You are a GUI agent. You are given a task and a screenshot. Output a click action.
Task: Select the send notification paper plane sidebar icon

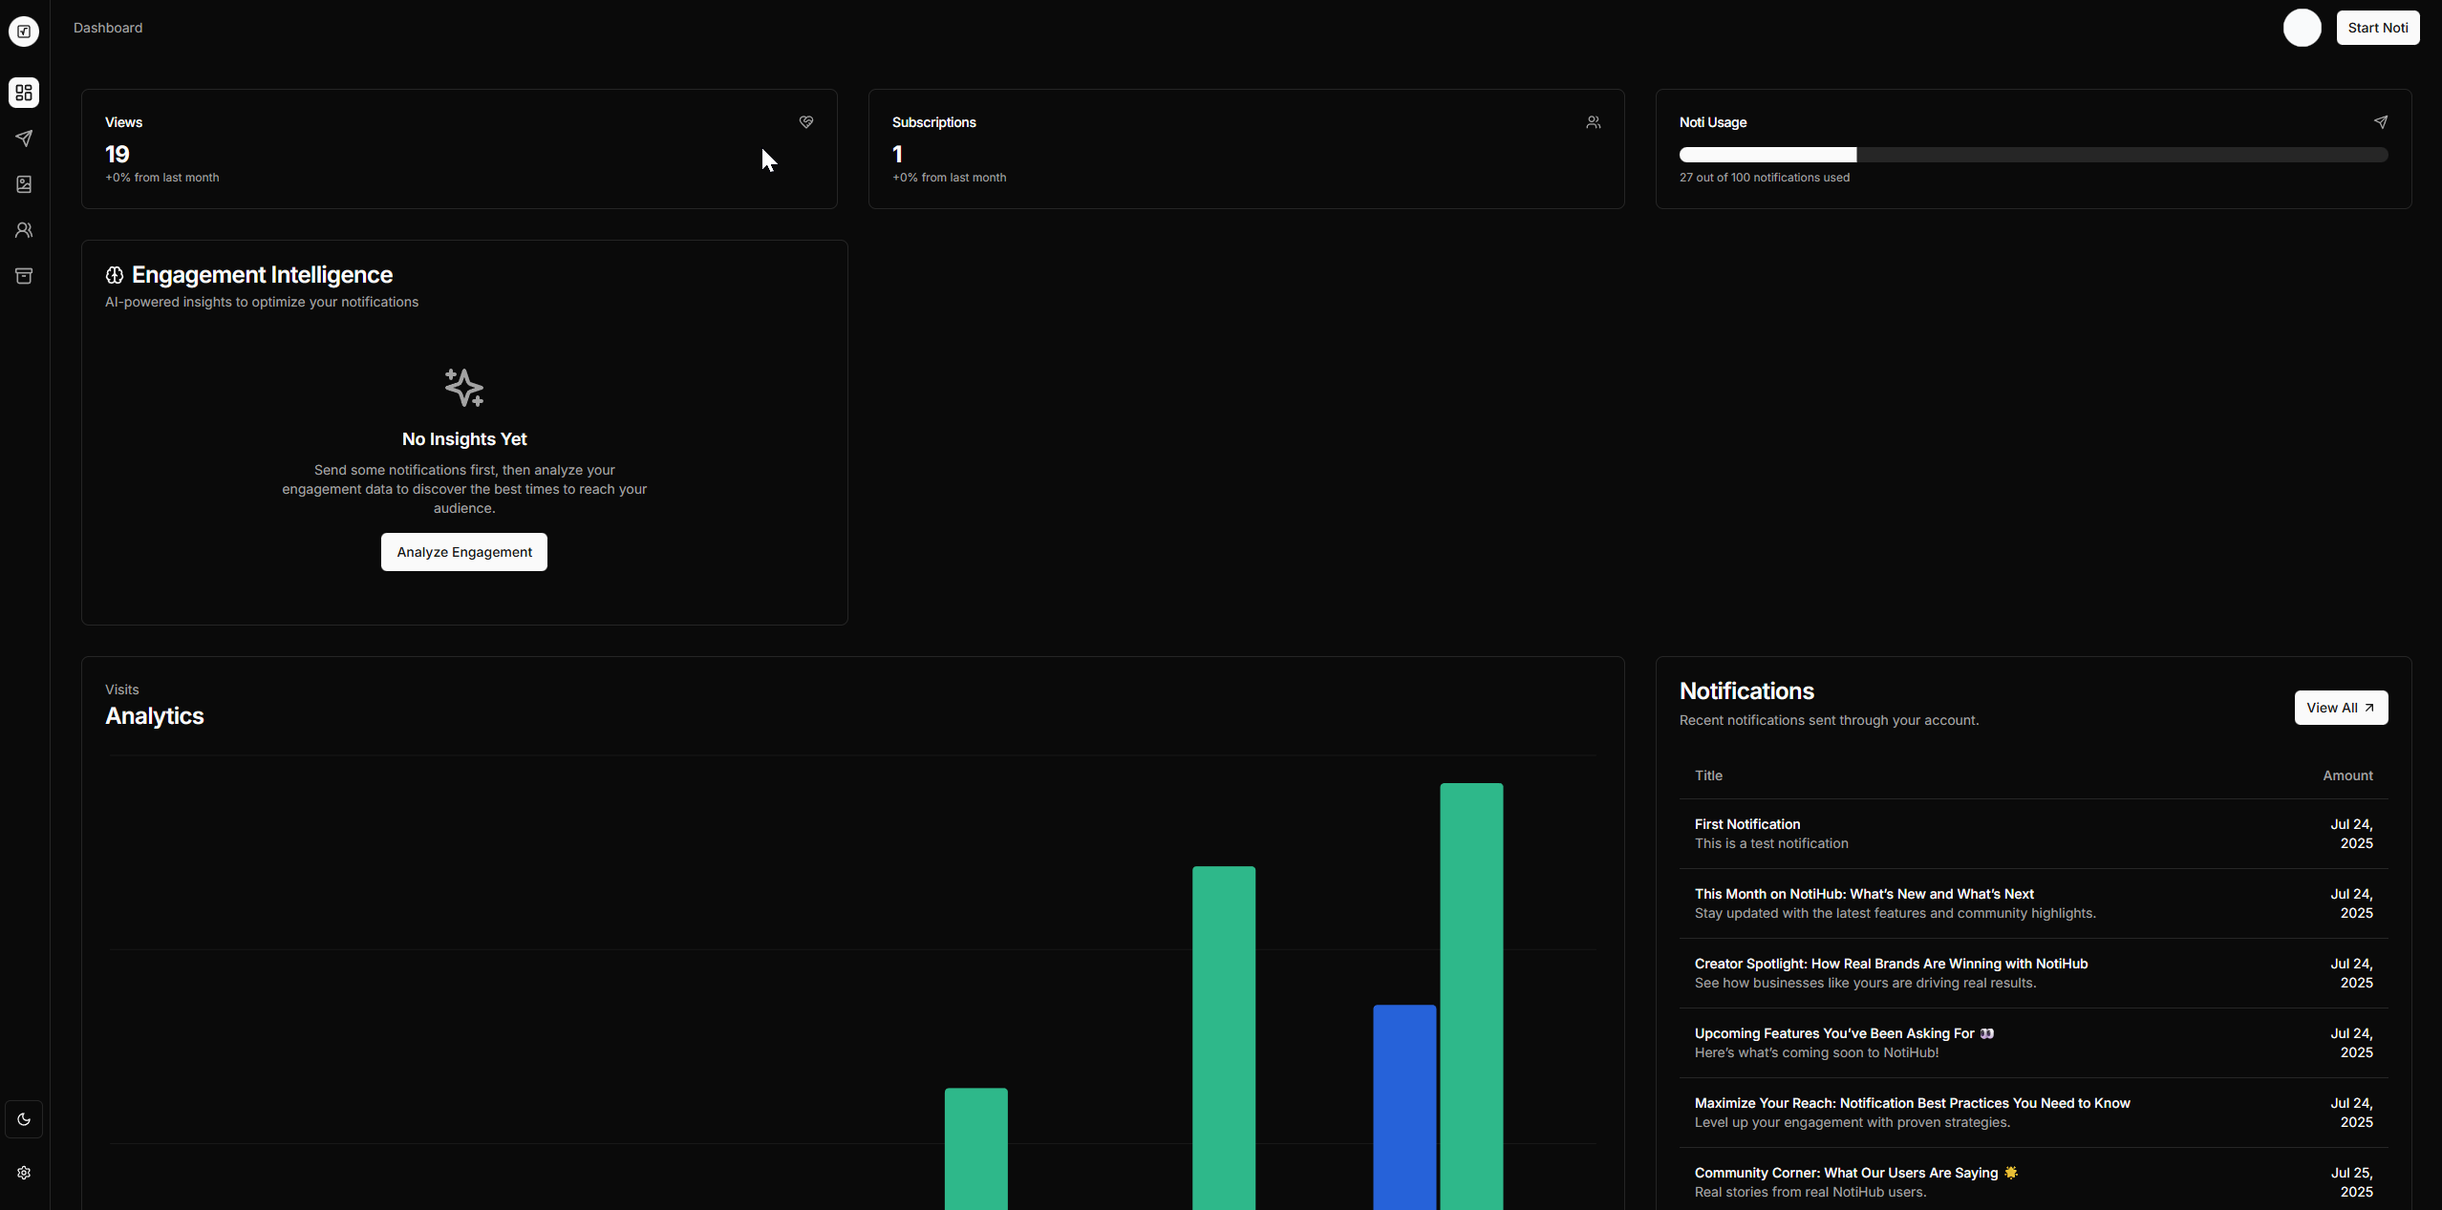coord(24,138)
